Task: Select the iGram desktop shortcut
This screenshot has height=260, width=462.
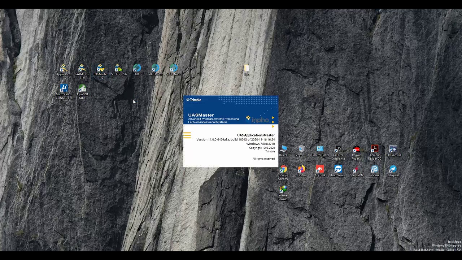Action: pos(375,171)
